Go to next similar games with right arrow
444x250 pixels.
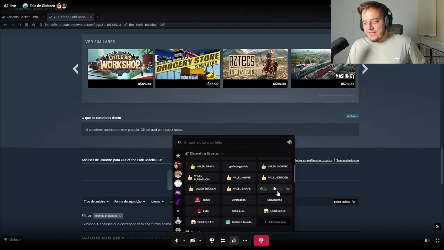365,68
